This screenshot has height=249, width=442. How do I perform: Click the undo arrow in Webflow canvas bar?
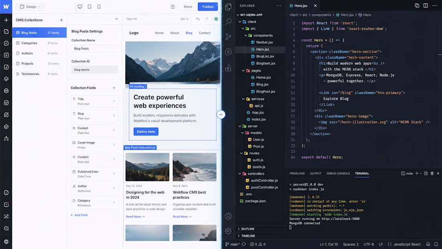click(x=198, y=19)
